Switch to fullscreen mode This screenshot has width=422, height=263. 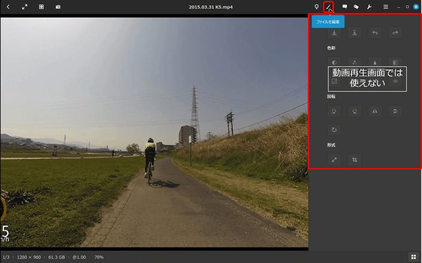click(x=24, y=7)
